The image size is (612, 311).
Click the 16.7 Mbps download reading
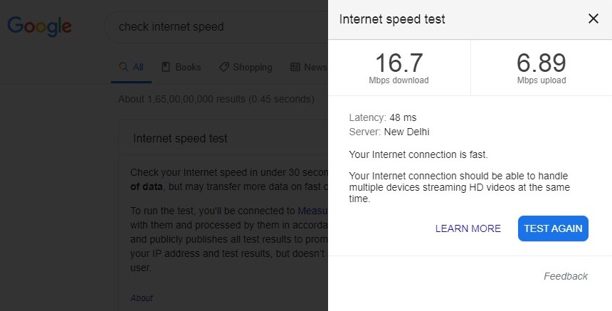pos(399,68)
